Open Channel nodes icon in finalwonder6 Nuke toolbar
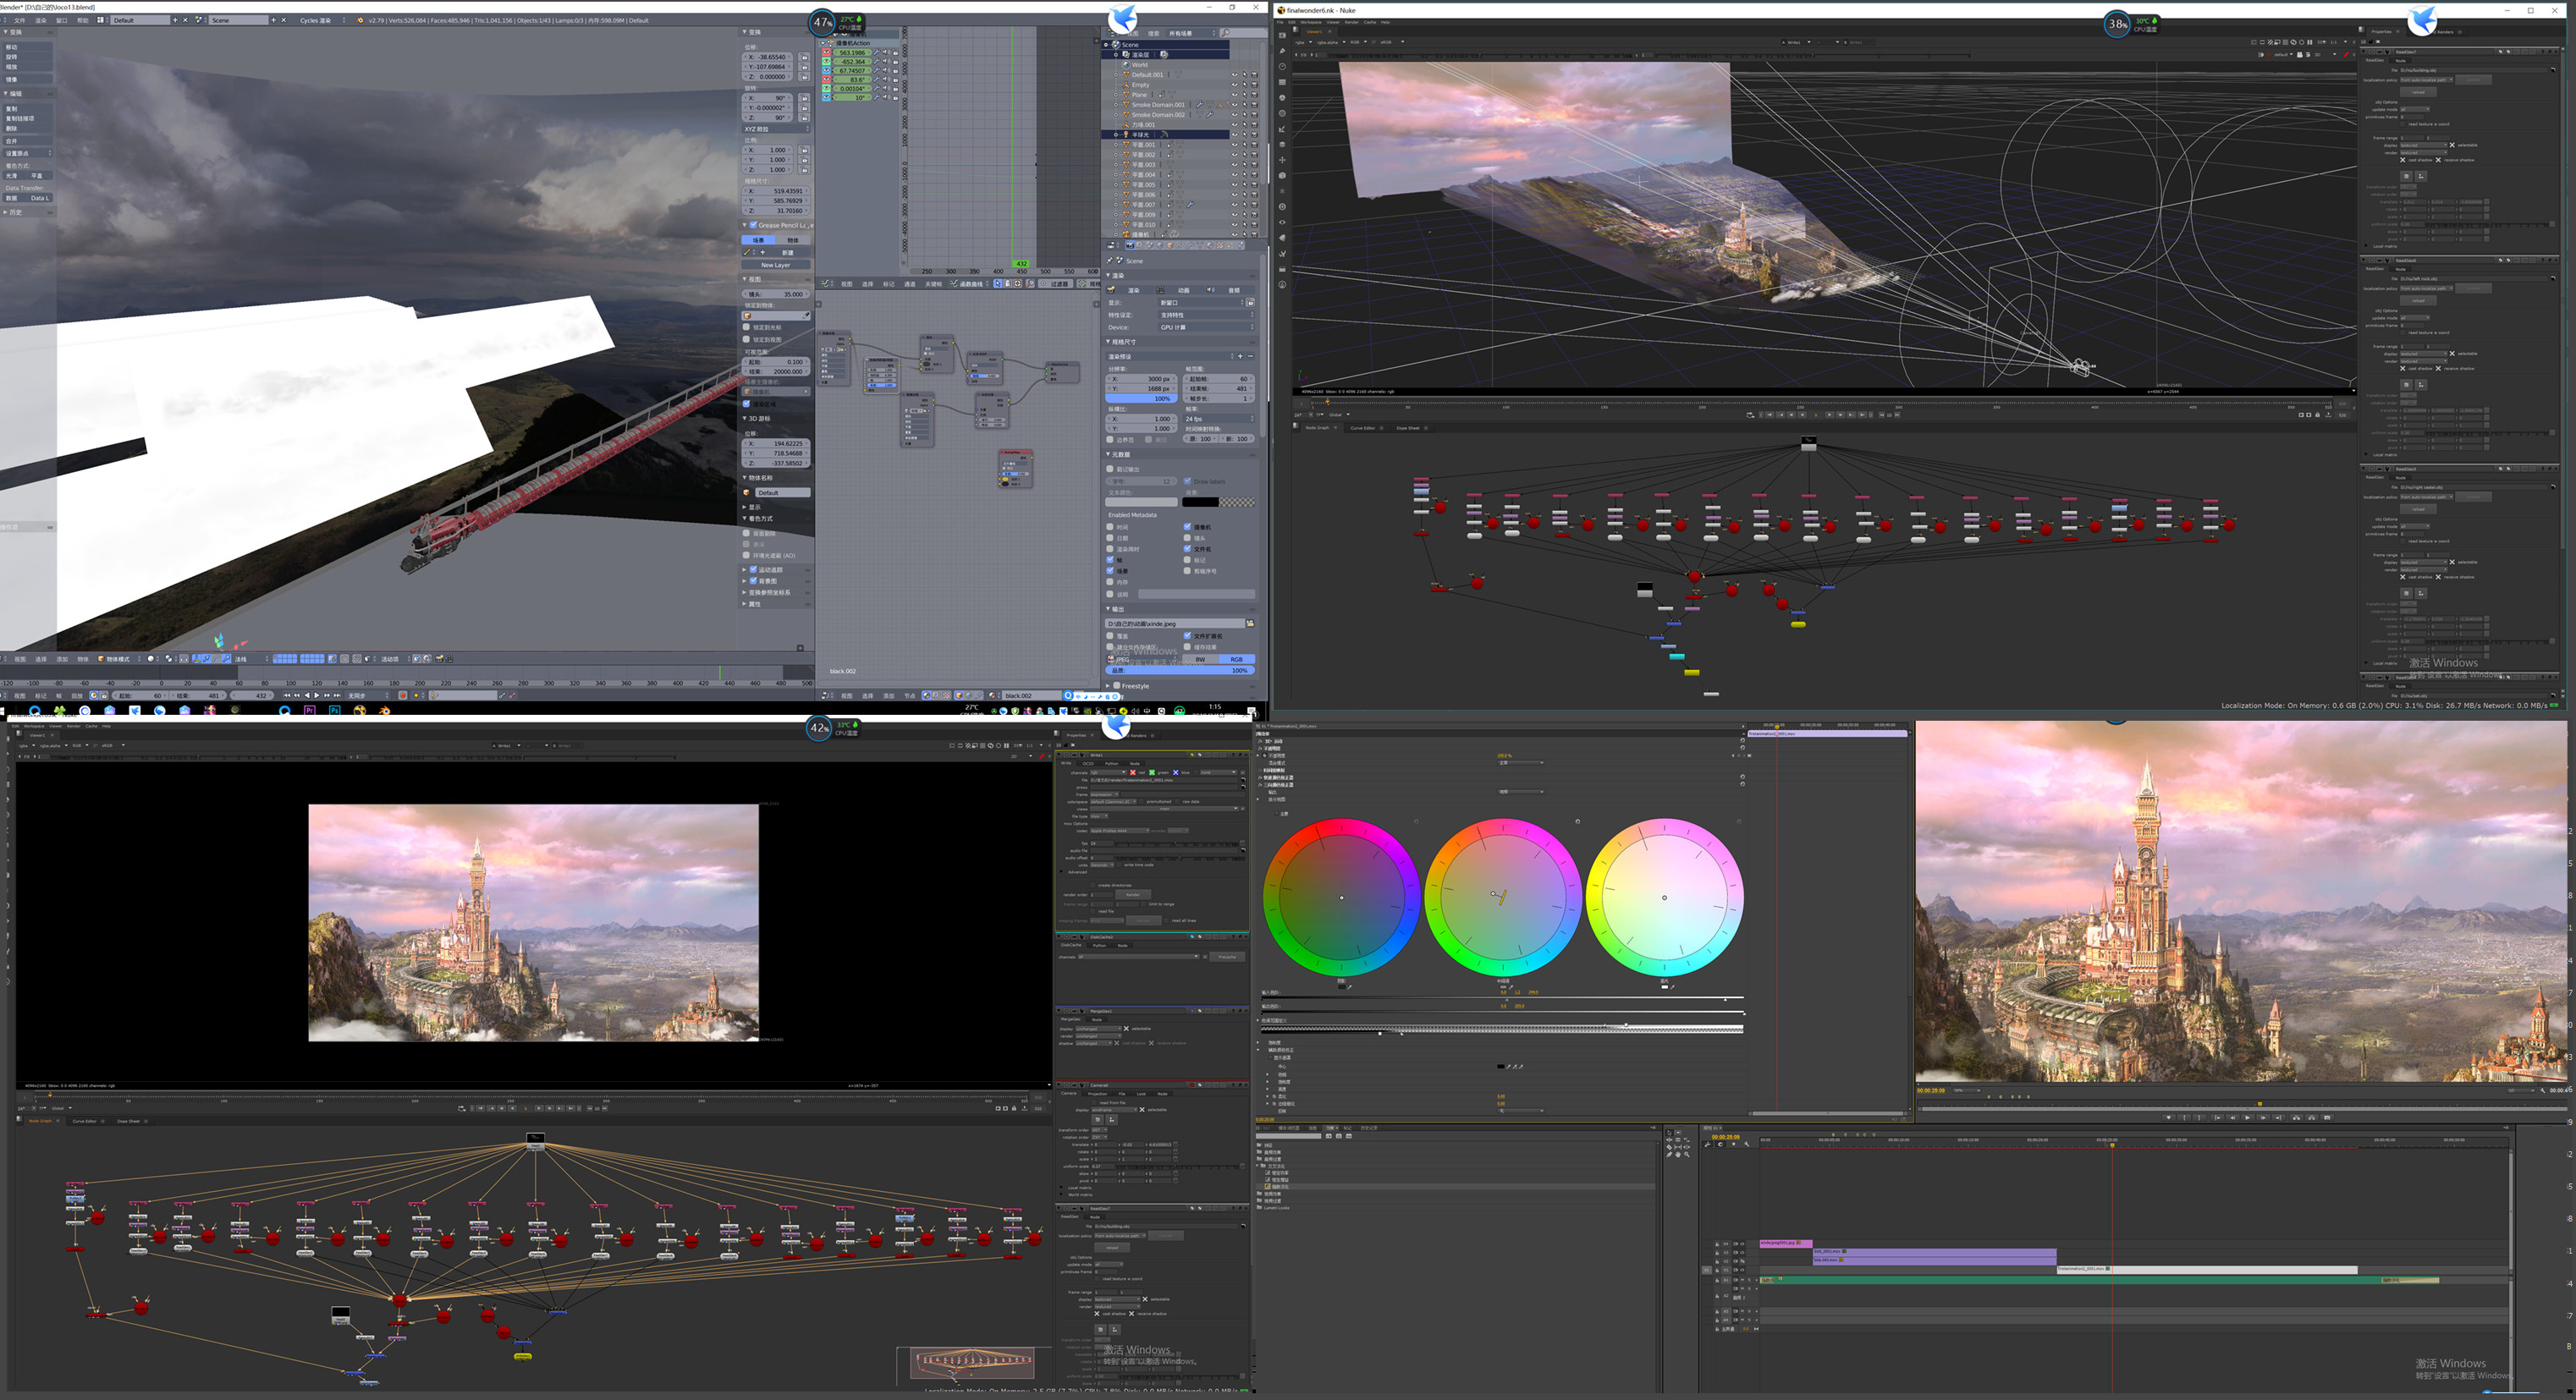 [x=1282, y=83]
